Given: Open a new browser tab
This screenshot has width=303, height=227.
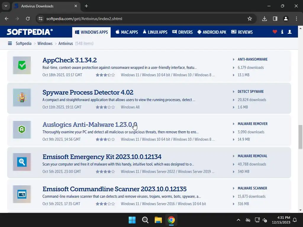Looking at the screenshot, I should tap(86, 6).
